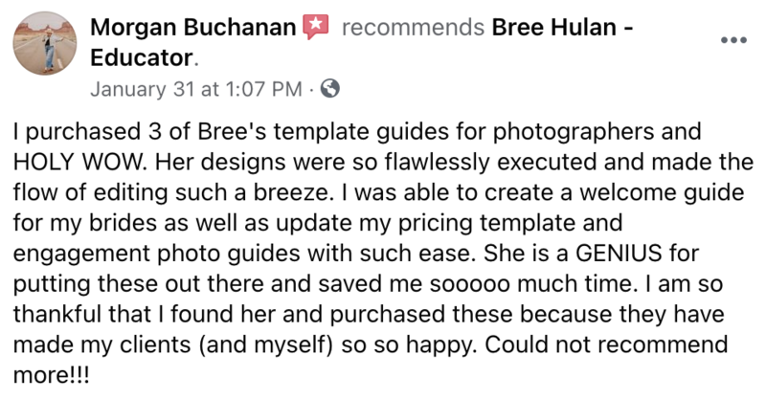Click the line starting with thankful
Viewport: 766px width, 399px height.
[x=369, y=315]
